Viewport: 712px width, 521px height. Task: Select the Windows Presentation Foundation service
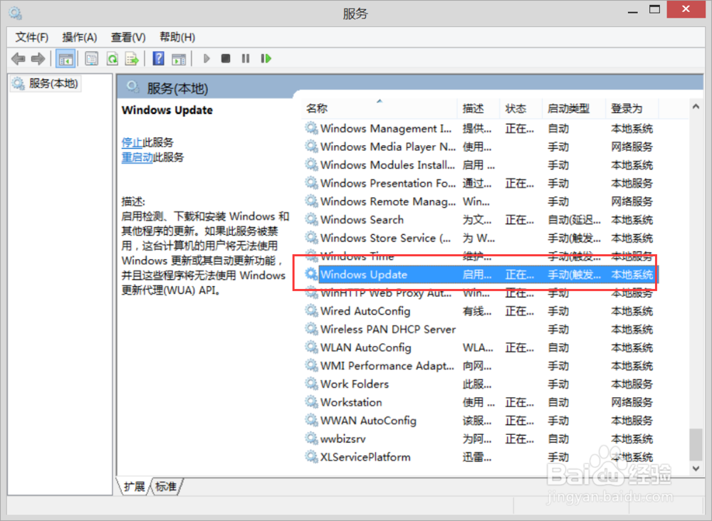[481, 184]
